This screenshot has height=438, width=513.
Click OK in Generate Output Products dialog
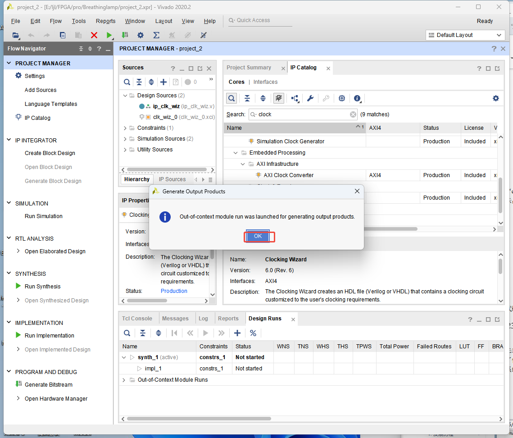258,236
